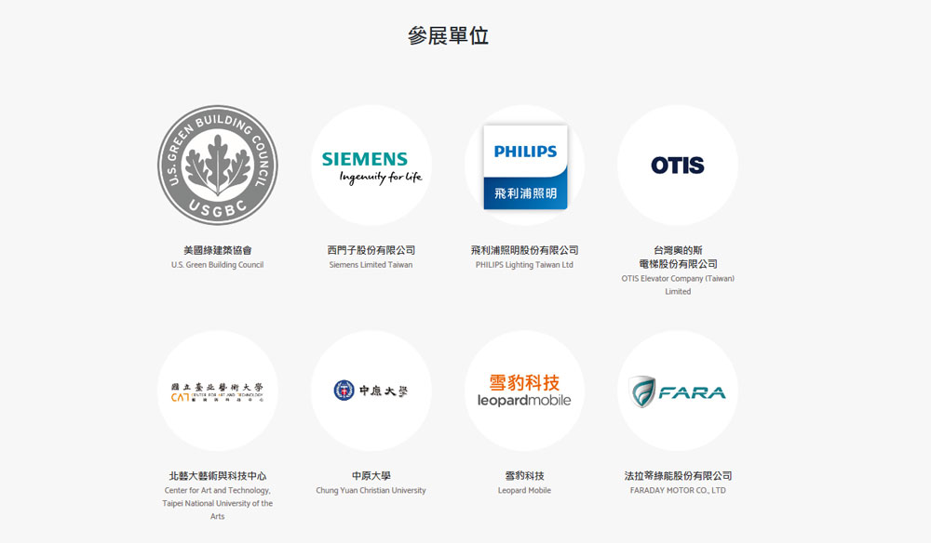Screen dimensions: 931x543
Task: Open Center for Art and Technology caption
Action: pos(217,503)
